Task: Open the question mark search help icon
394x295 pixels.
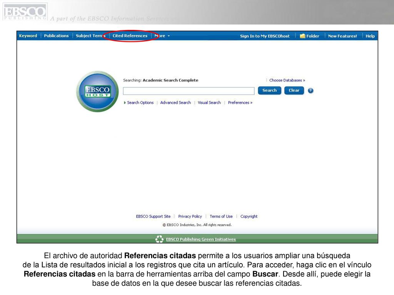Action: coord(311,91)
